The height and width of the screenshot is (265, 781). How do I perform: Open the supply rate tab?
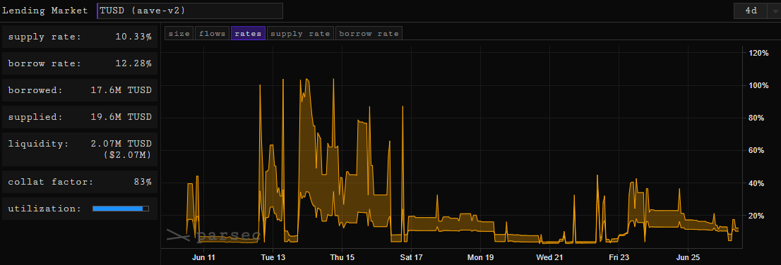(x=300, y=34)
